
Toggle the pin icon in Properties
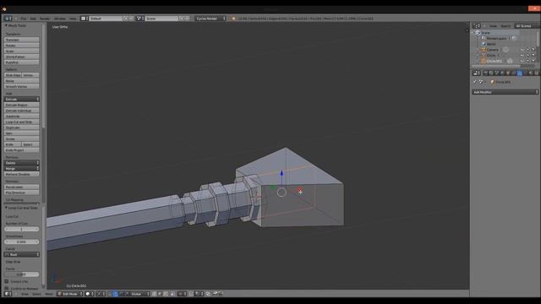475,82
